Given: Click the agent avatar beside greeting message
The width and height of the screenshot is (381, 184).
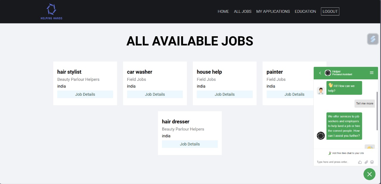Looking at the screenshot, I should [321, 91].
